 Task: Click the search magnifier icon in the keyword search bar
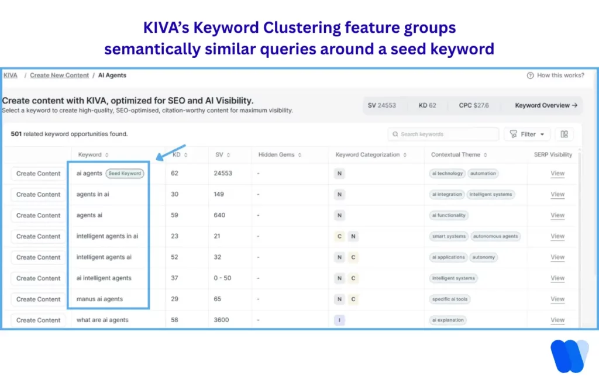tap(397, 134)
